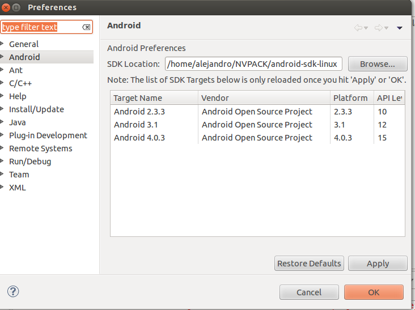The height and width of the screenshot is (310, 415).
Task: Expand the Java tree node
Action: 2,122
